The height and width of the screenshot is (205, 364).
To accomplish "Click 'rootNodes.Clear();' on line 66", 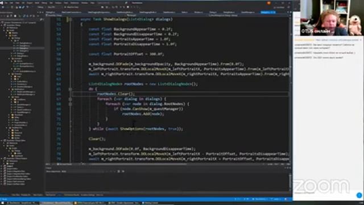I will point(115,94).
